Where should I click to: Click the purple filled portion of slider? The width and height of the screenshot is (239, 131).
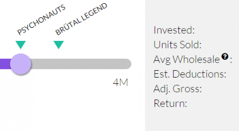pyautogui.click(x=5, y=64)
